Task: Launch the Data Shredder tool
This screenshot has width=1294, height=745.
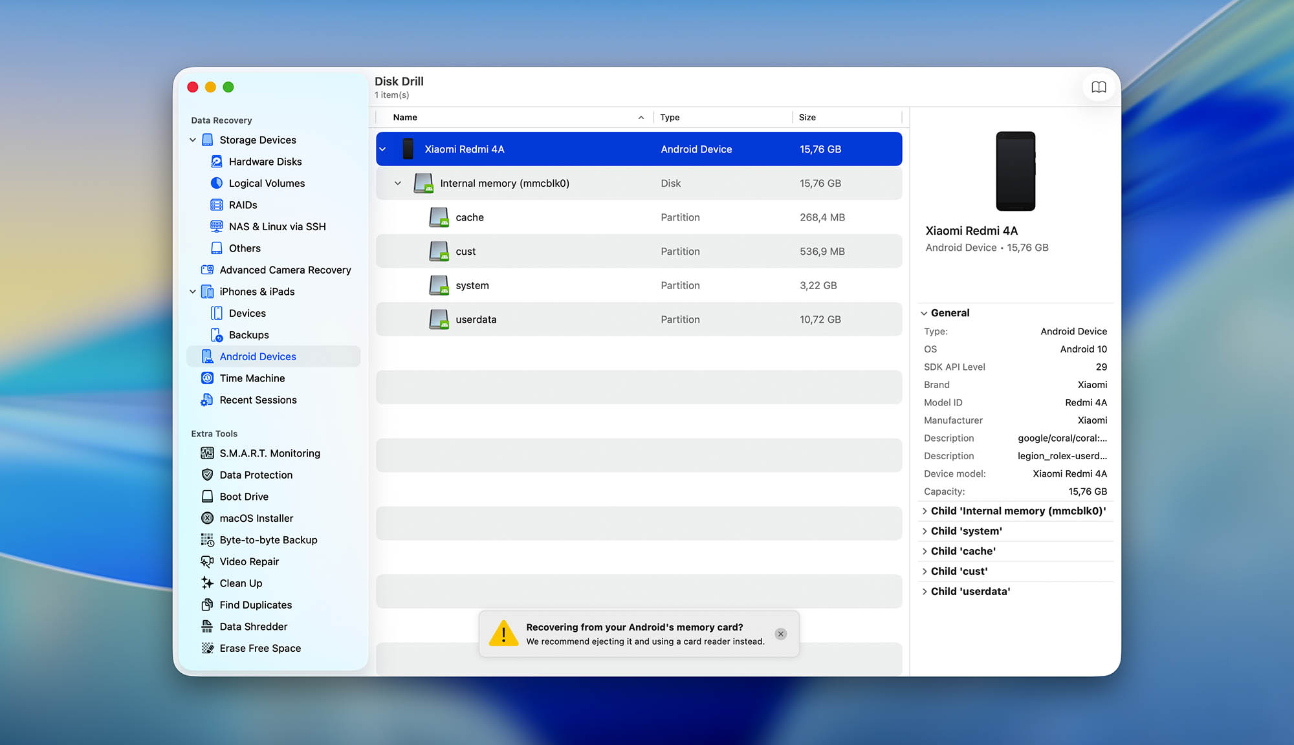Action: (x=253, y=626)
